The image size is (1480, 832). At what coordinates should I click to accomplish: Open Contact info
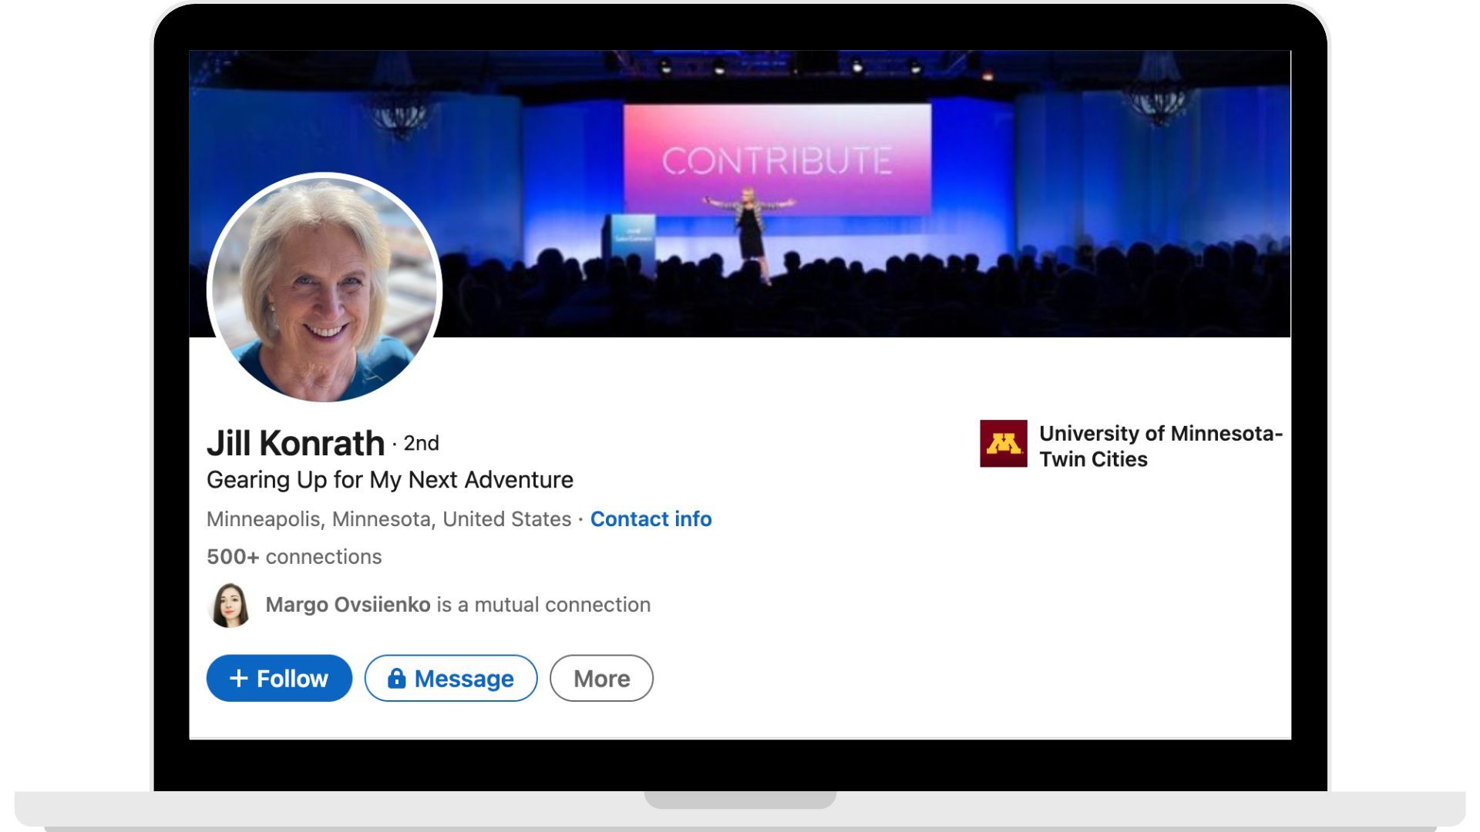650,519
